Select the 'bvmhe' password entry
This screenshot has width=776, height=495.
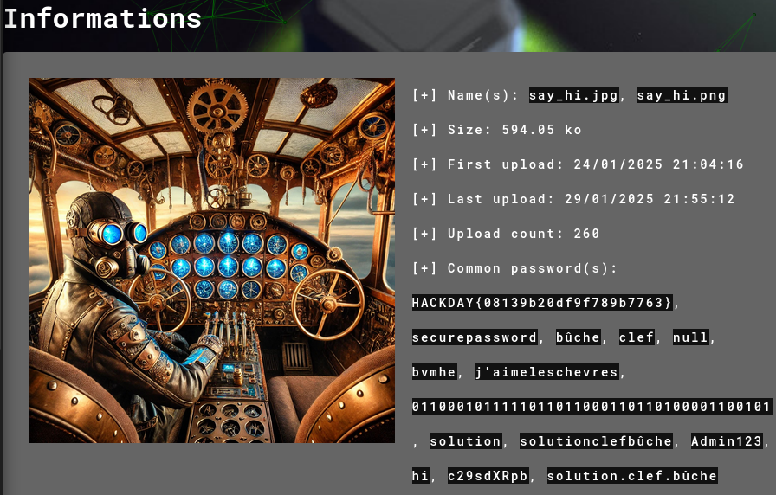pyautogui.click(x=434, y=372)
